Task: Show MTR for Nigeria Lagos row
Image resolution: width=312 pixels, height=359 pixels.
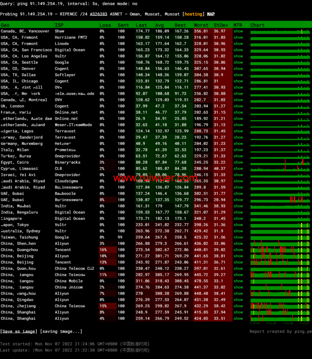Action: (x=238, y=131)
